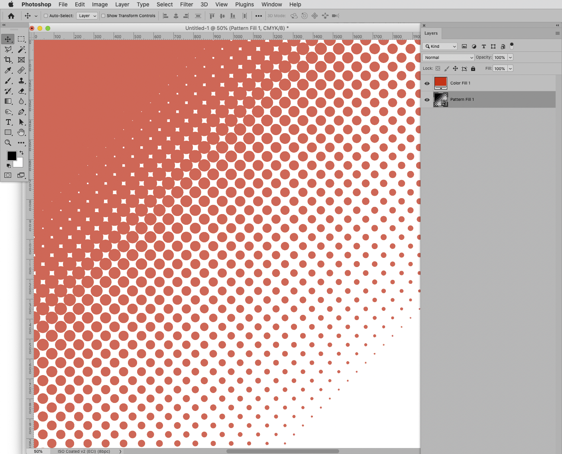Select the Pen tool
This screenshot has height=454, width=562.
22,112
